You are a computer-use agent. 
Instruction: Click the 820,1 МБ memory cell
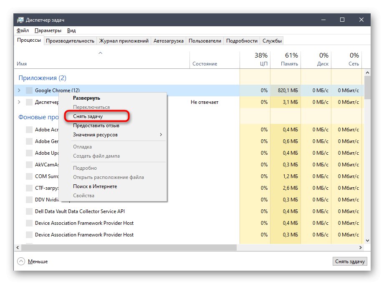pos(285,90)
